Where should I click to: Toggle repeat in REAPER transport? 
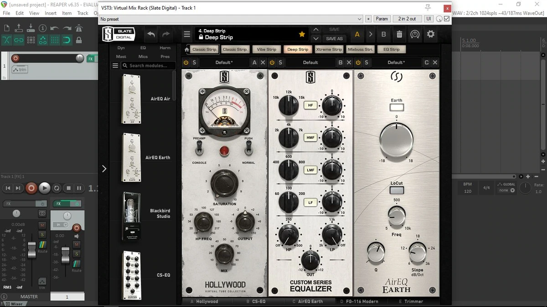(57, 188)
